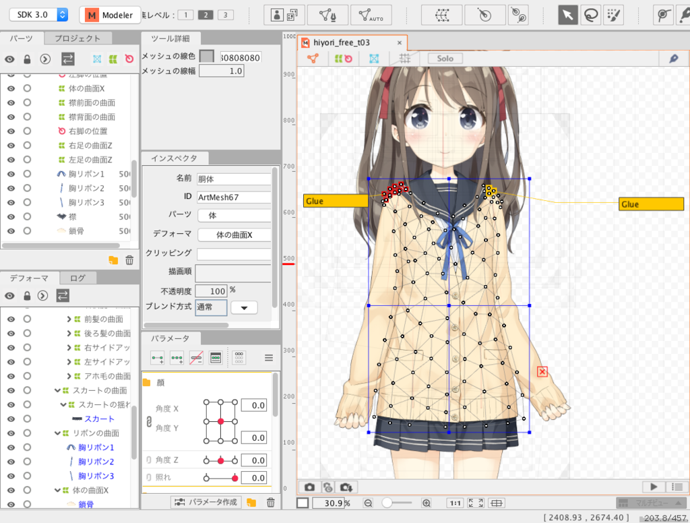The image size is (690, 523).
Task: Expand the 前髪の曲面 deformer node
Action: [69, 319]
